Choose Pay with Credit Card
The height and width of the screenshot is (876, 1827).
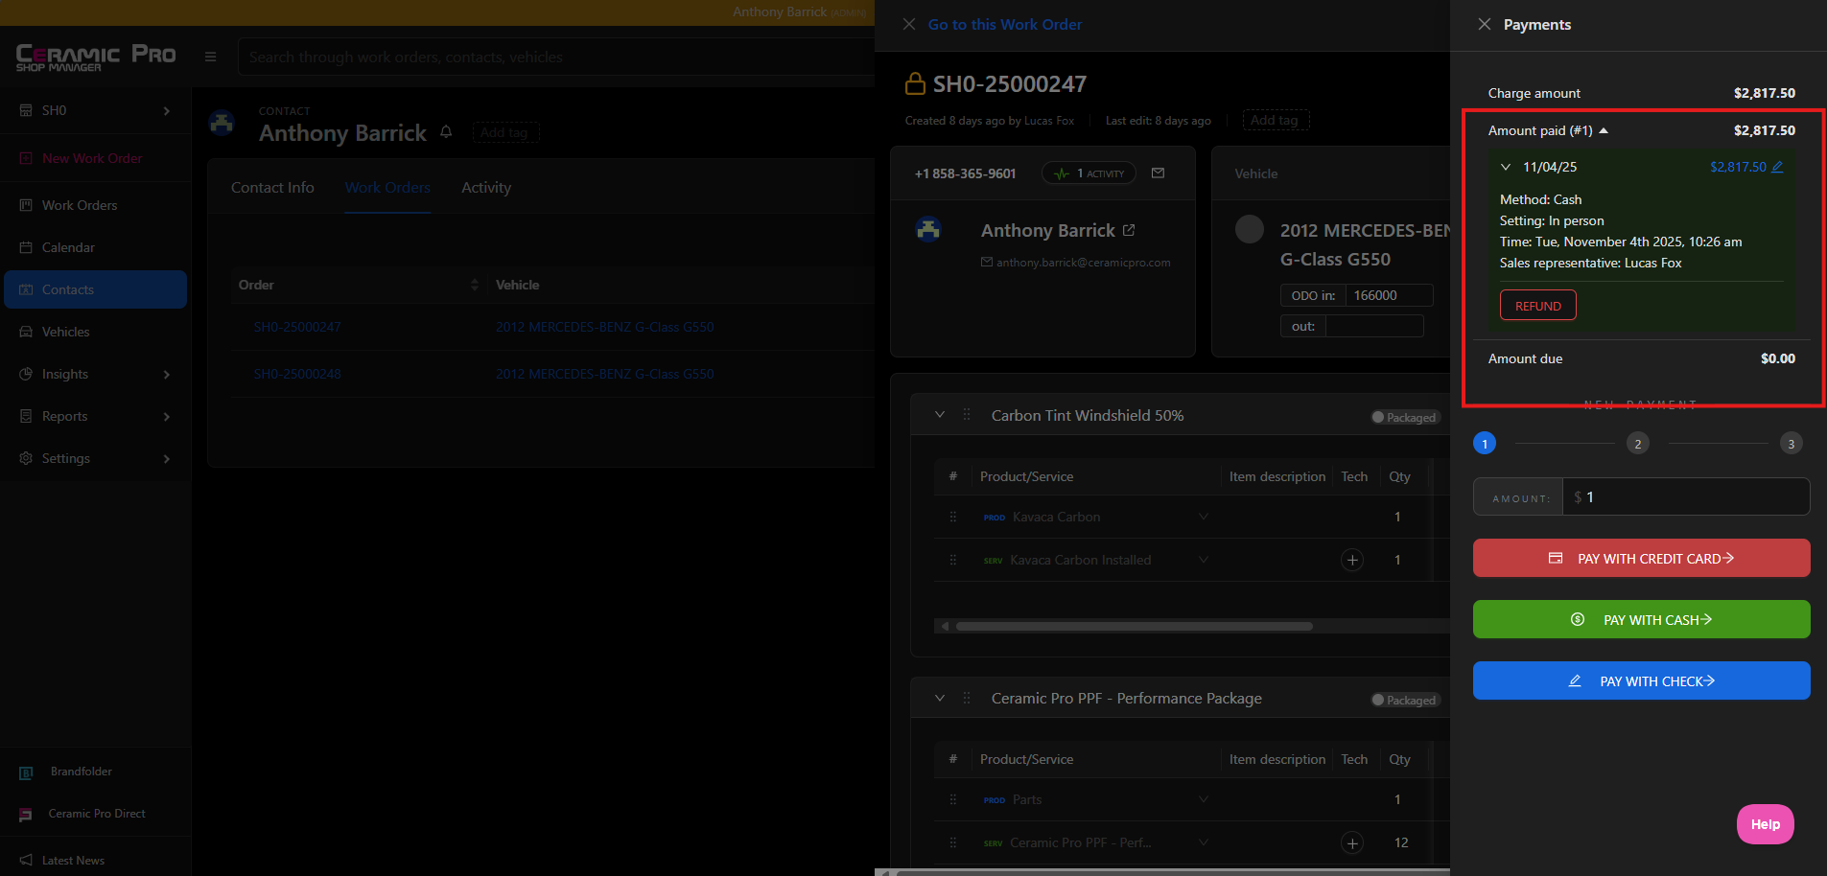tap(1642, 558)
